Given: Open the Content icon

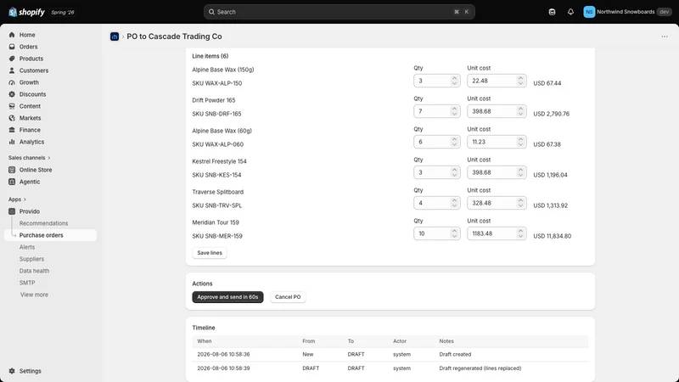Looking at the screenshot, I should click(x=12, y=106).
